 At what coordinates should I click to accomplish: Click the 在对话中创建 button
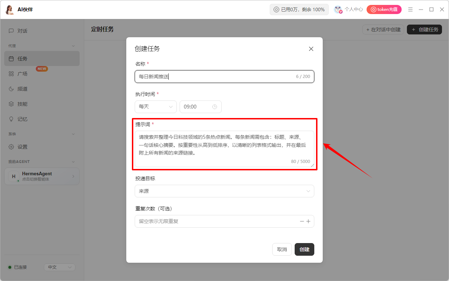[383, 30]
